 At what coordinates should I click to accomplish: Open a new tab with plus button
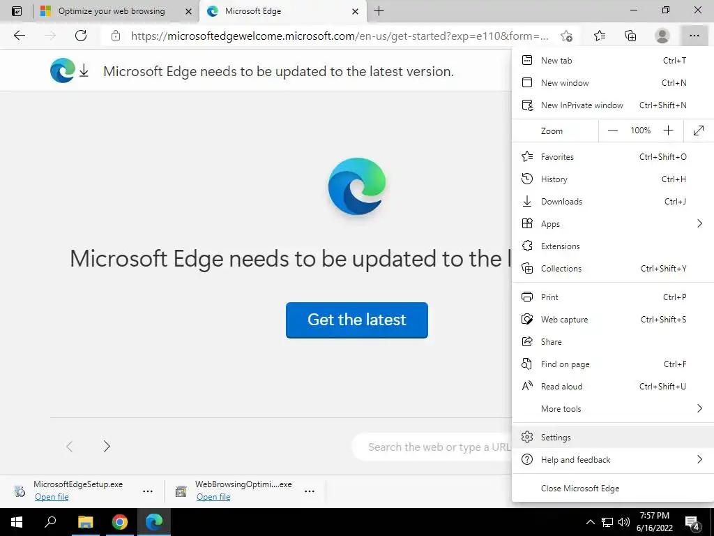point(379,11)
